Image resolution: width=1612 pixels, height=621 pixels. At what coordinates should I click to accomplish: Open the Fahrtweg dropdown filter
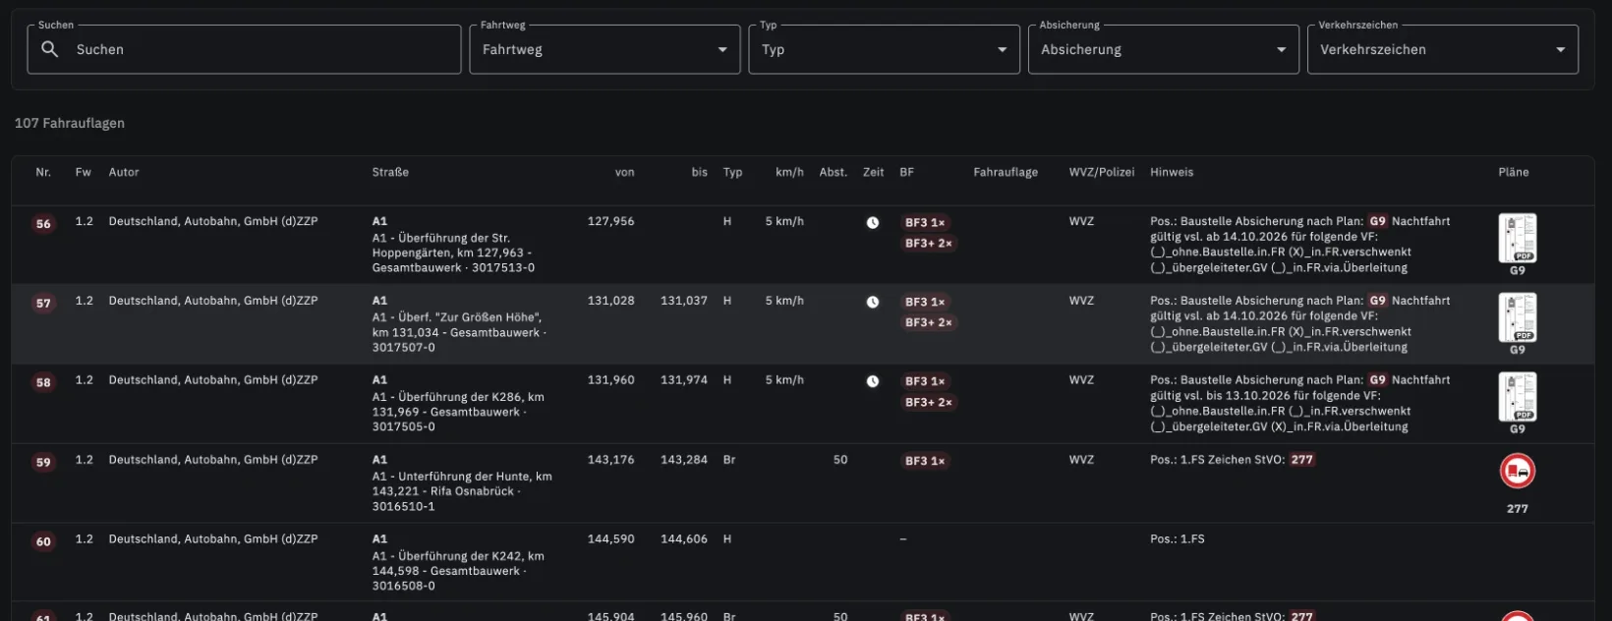604,49
